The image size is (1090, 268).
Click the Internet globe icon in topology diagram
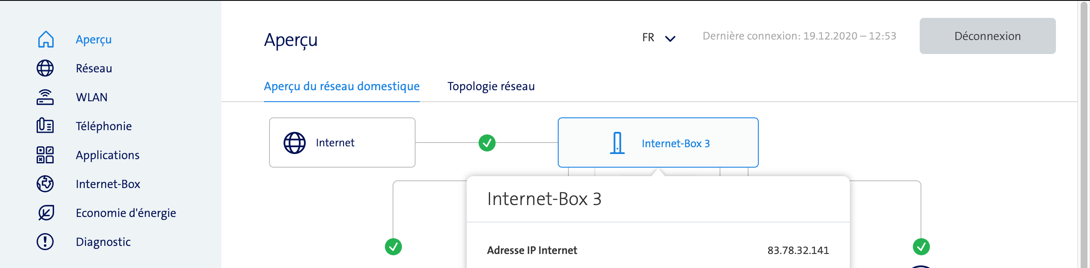click(x=294, y=143)
